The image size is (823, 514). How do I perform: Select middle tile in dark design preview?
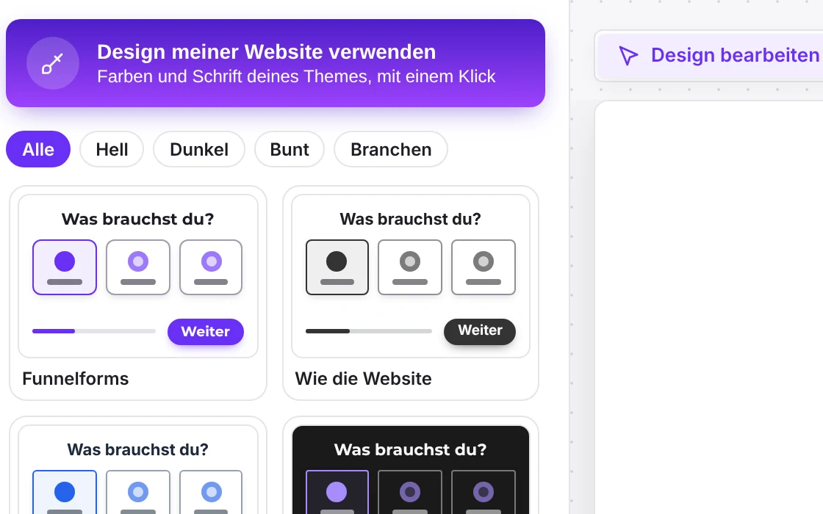tap(410, 493)
